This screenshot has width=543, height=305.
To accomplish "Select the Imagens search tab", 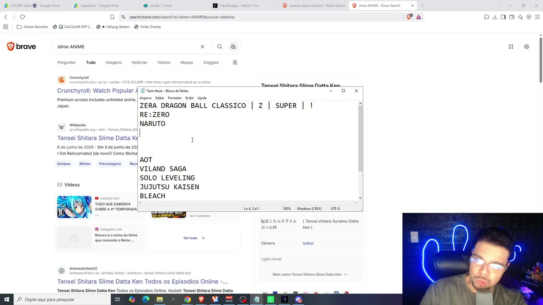I will pyautogui.click(x=114, y=62).
